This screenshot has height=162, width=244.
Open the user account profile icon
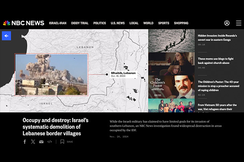pyautogui.click(x=227, y=23)
